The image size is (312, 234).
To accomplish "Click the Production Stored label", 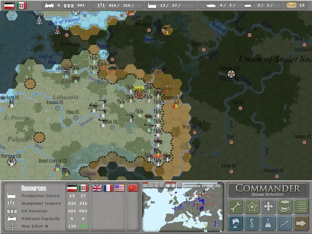I will click(41, 196).
